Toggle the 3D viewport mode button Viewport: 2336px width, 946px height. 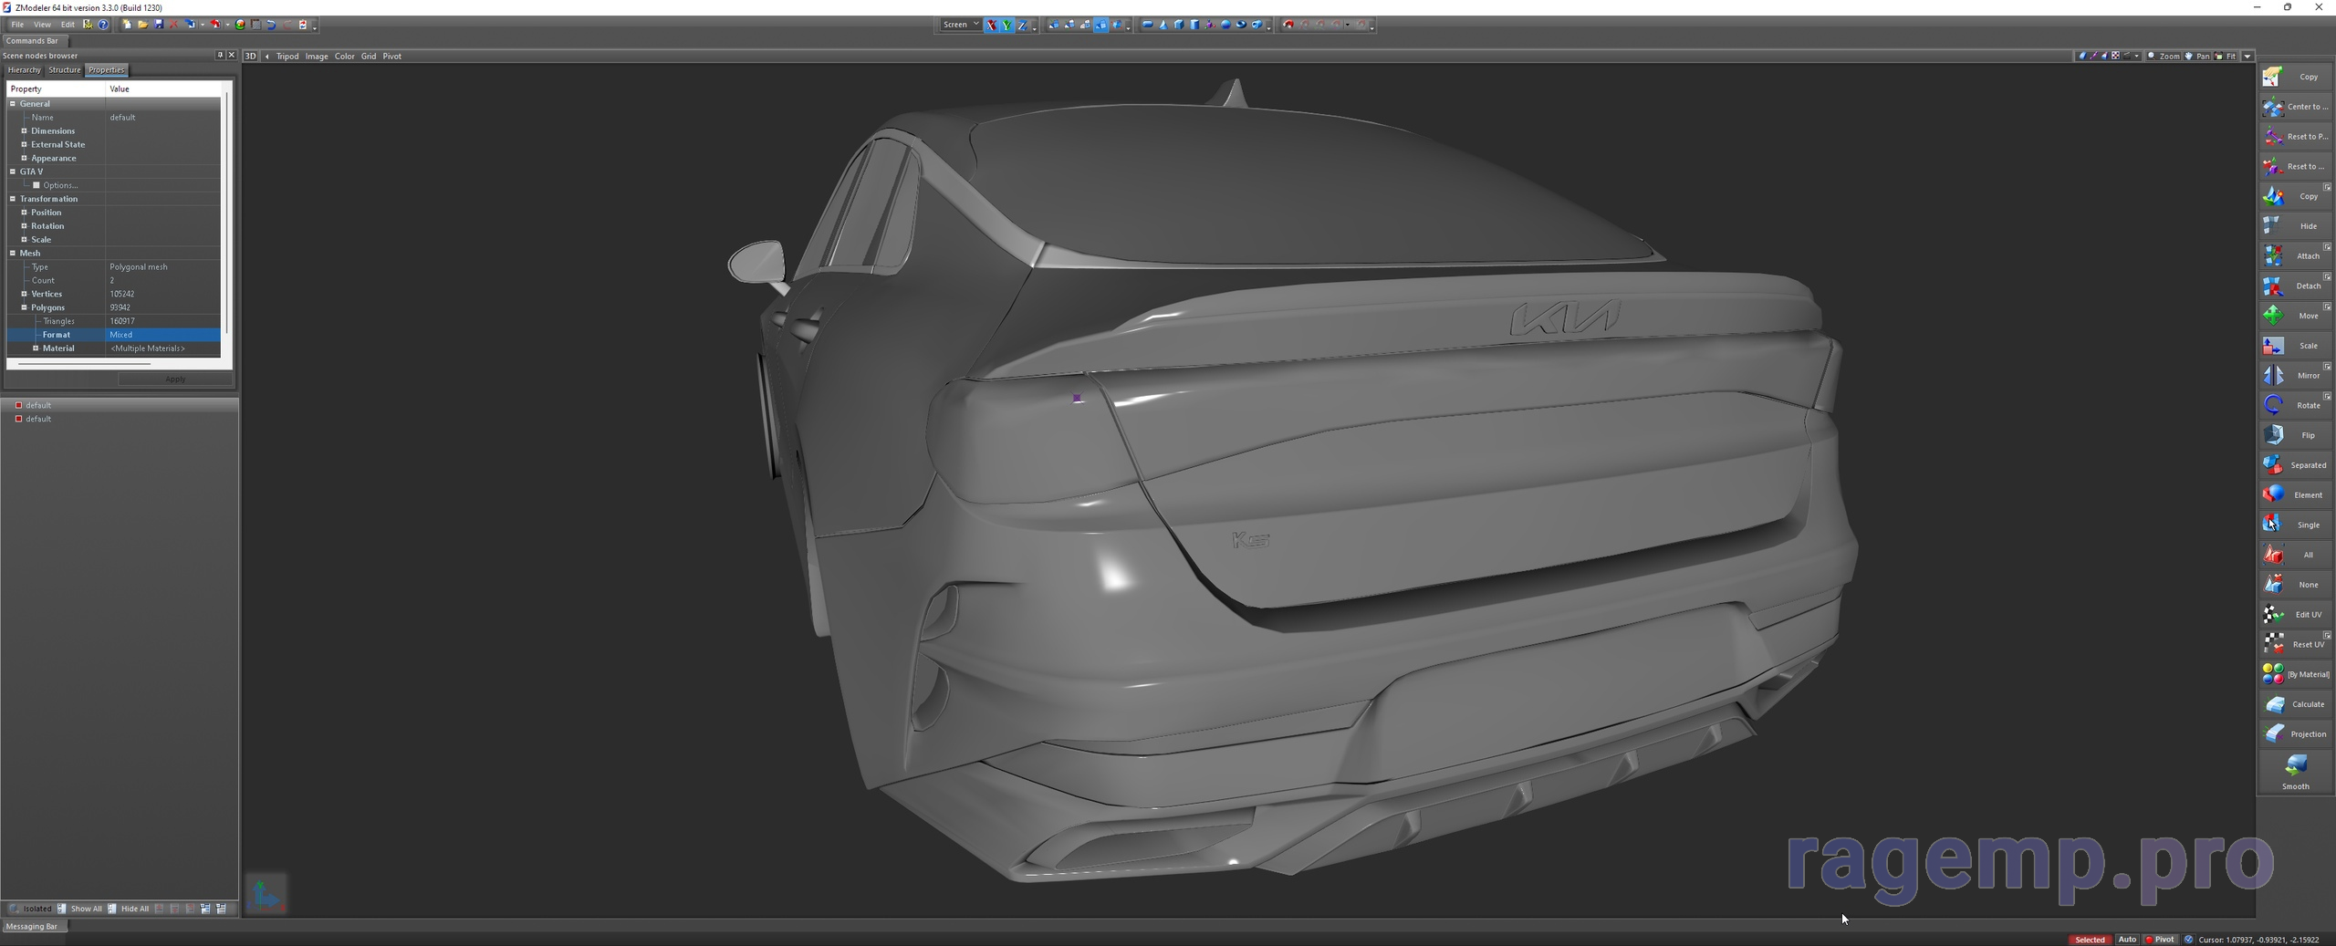point(250,56)
